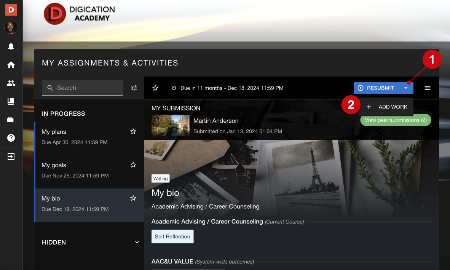The width and height of the screenshot is (450, 270).
Task: Toggle the star for My plans
Action: [x=133, y=131]
